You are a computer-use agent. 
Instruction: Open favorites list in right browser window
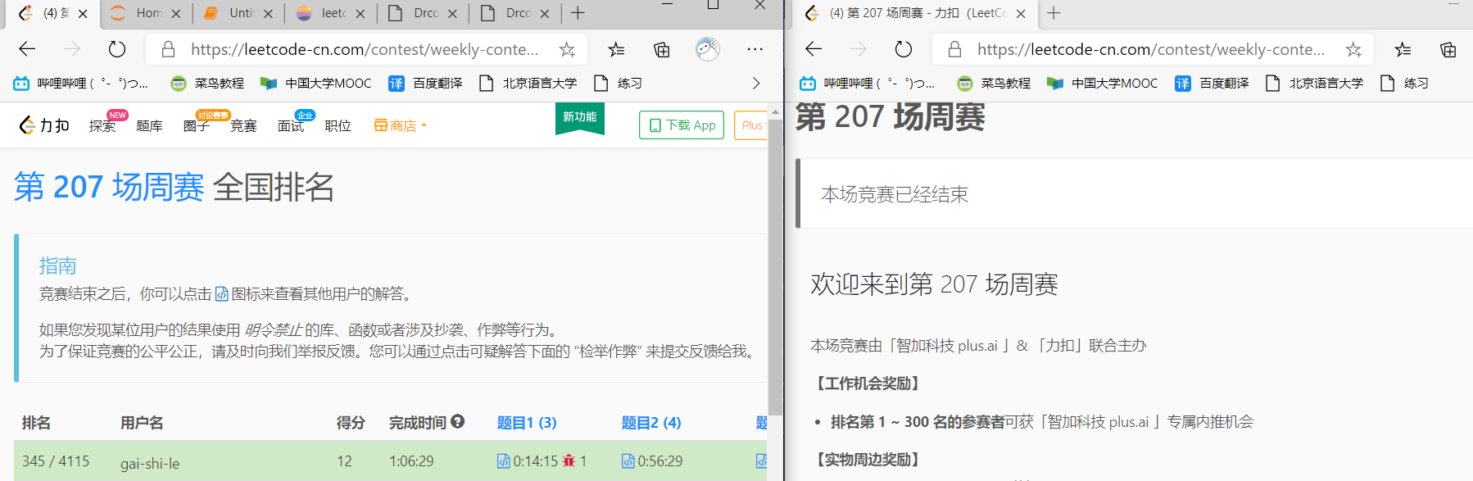(1403, 50)
